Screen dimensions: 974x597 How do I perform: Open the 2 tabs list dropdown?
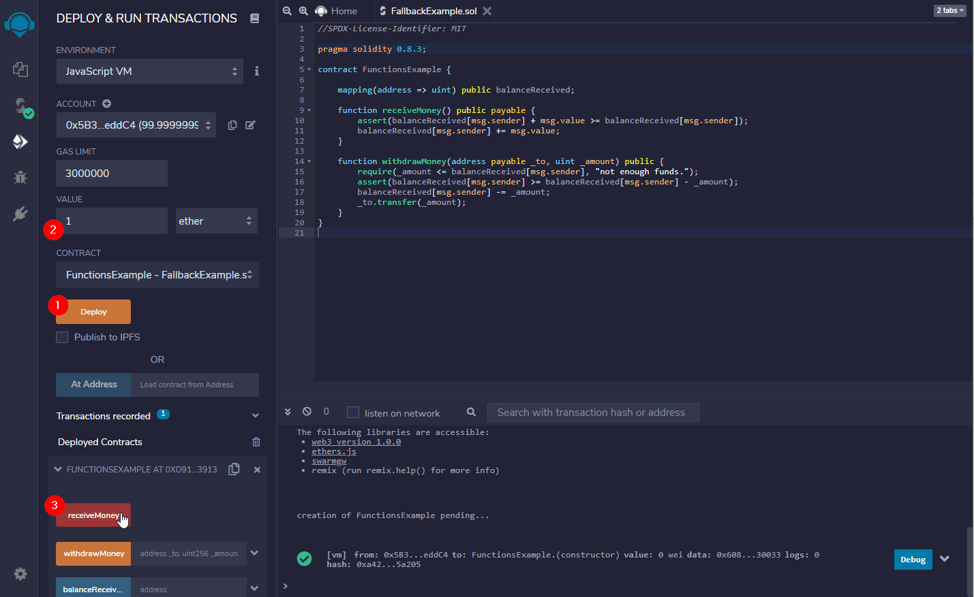950,10
